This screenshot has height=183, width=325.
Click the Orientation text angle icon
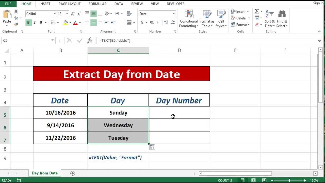(107, 14)
